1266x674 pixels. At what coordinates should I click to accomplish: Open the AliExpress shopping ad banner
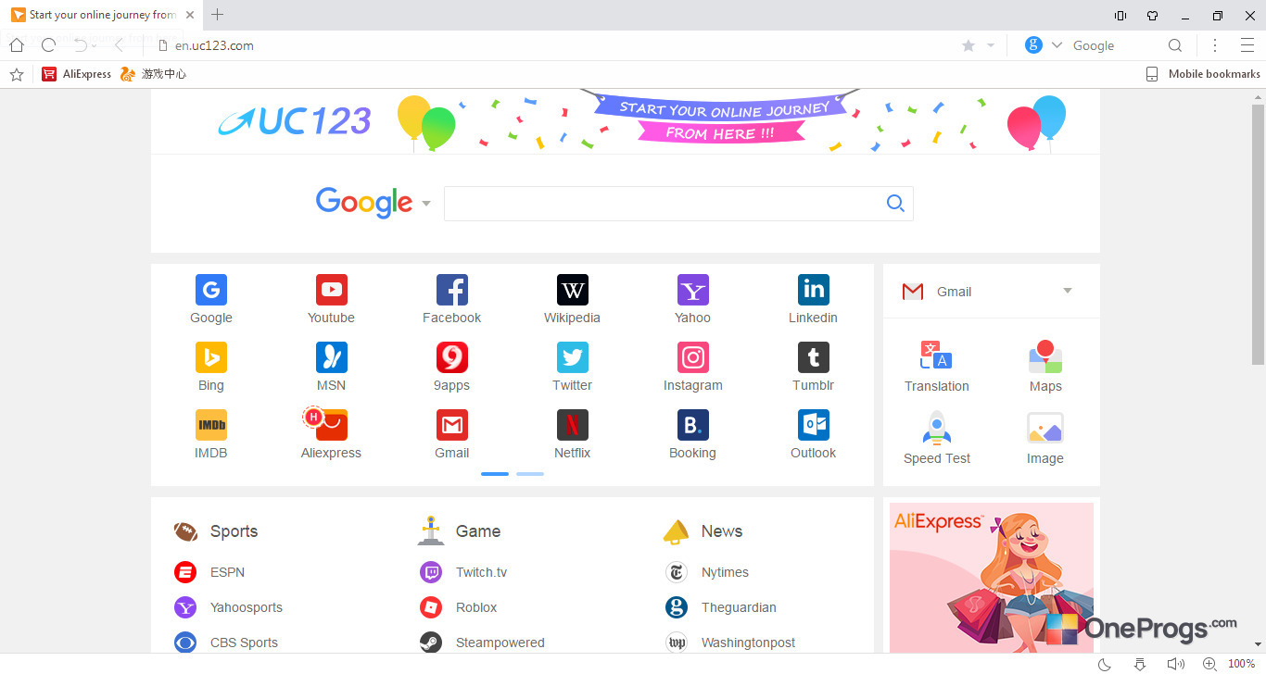992,577
